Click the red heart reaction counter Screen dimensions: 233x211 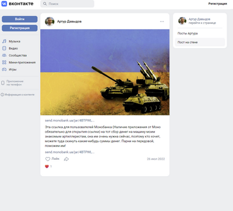click(x=48, y=166)
